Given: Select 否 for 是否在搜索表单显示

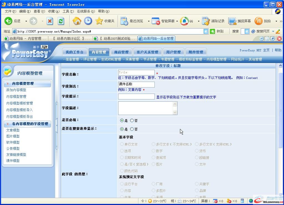Looking at the screenshot, I should (133, 129).
